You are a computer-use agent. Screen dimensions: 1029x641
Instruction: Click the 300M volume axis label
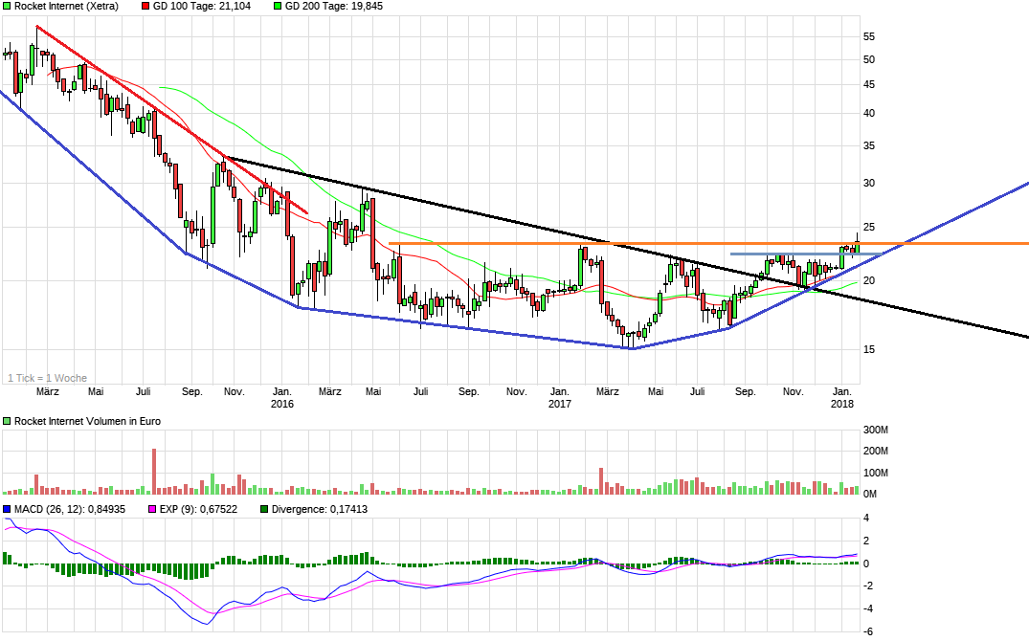pyautogui.click(x=874, y=431)
